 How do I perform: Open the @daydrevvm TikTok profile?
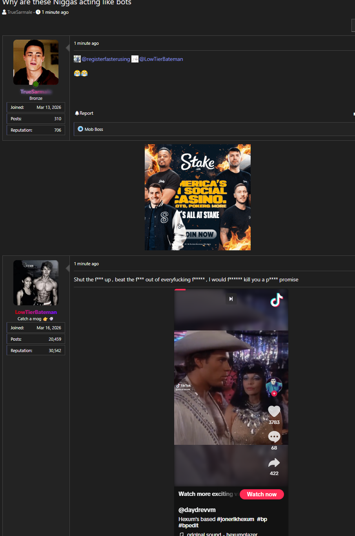[x=197, y=510]
